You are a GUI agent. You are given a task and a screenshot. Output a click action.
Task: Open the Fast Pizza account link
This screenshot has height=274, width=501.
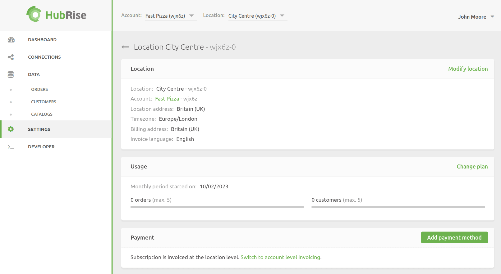[x=167, y=99]
